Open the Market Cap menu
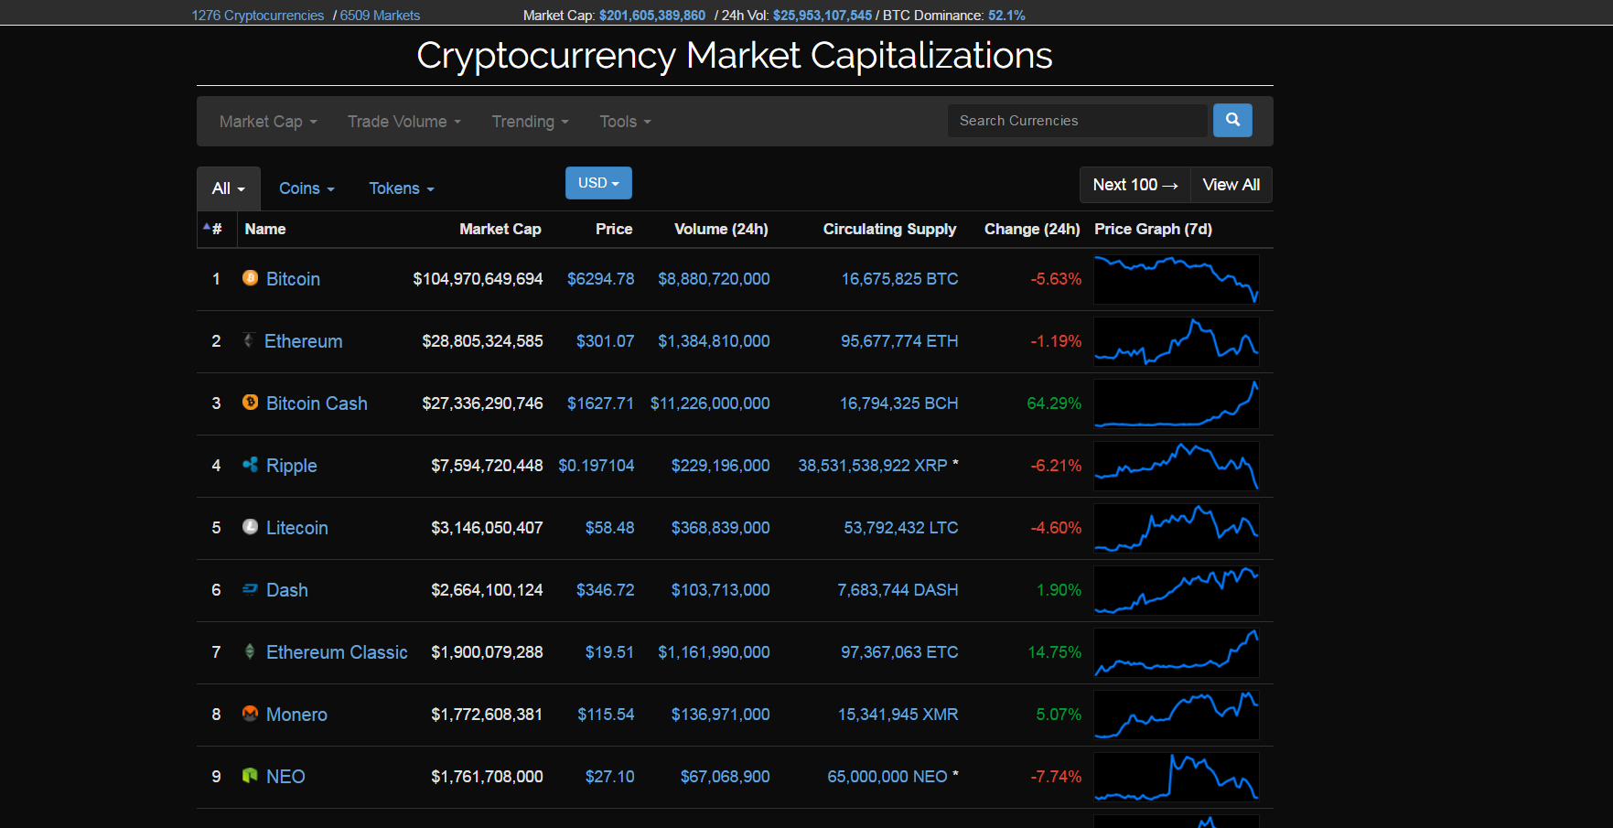This screenshot has width=1613, height=828. (268, 122)
